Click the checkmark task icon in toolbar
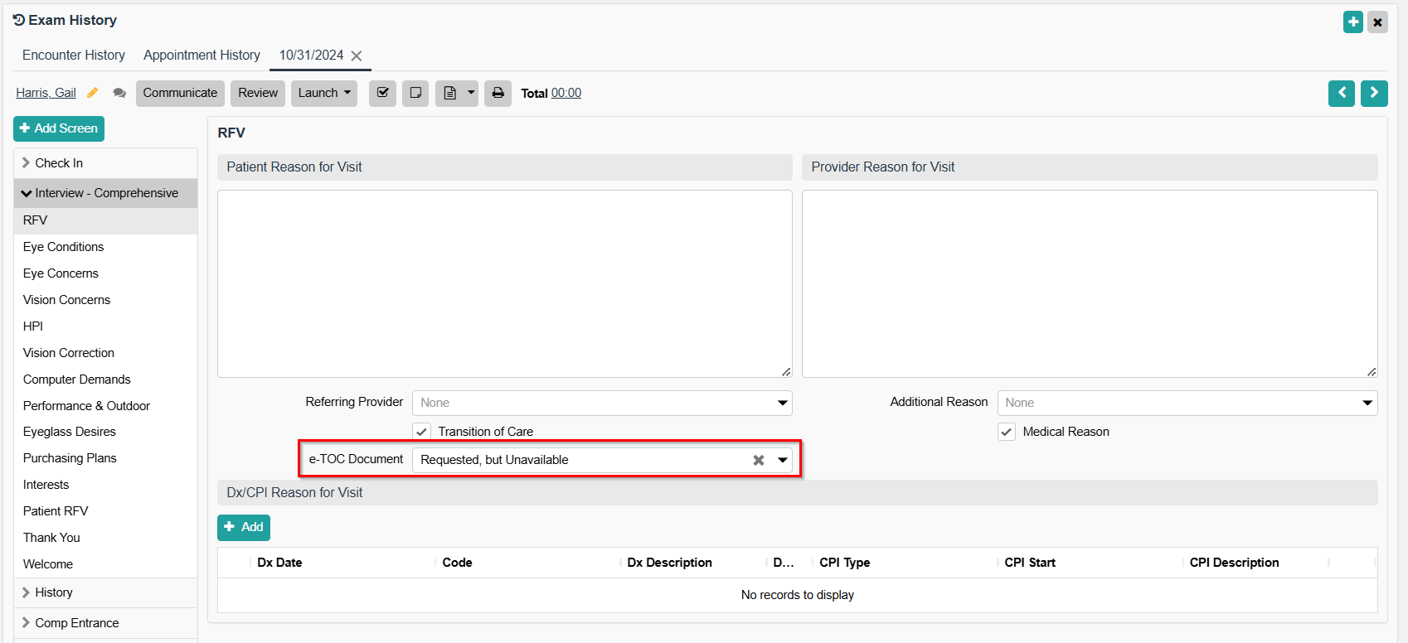Image resolution: width=1408 pixels, height=643 pixels. pyautogui.click(x=382, y=93)
